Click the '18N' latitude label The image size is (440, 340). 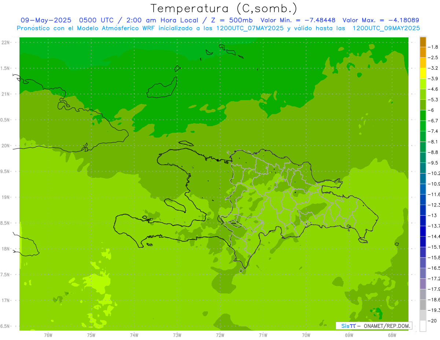pos(6,249)
